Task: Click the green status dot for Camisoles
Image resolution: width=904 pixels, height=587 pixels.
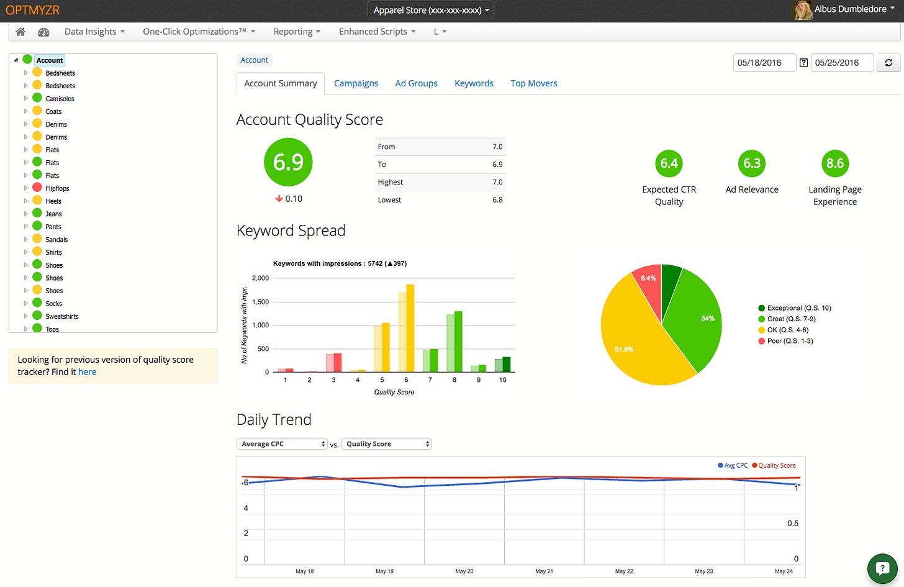Action: coord(37,98)
